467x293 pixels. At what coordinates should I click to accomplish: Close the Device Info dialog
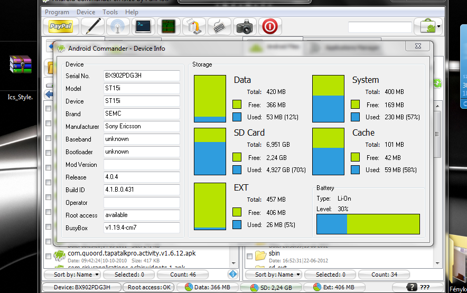[418, 46]
